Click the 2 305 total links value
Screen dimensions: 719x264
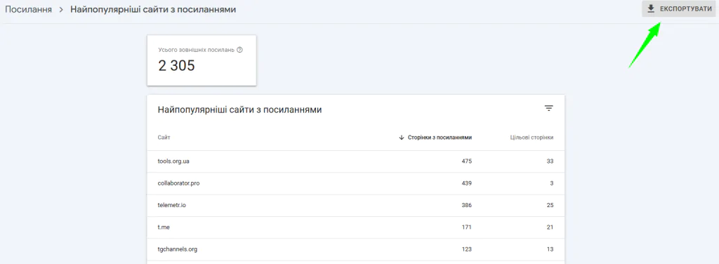[176, 66]
